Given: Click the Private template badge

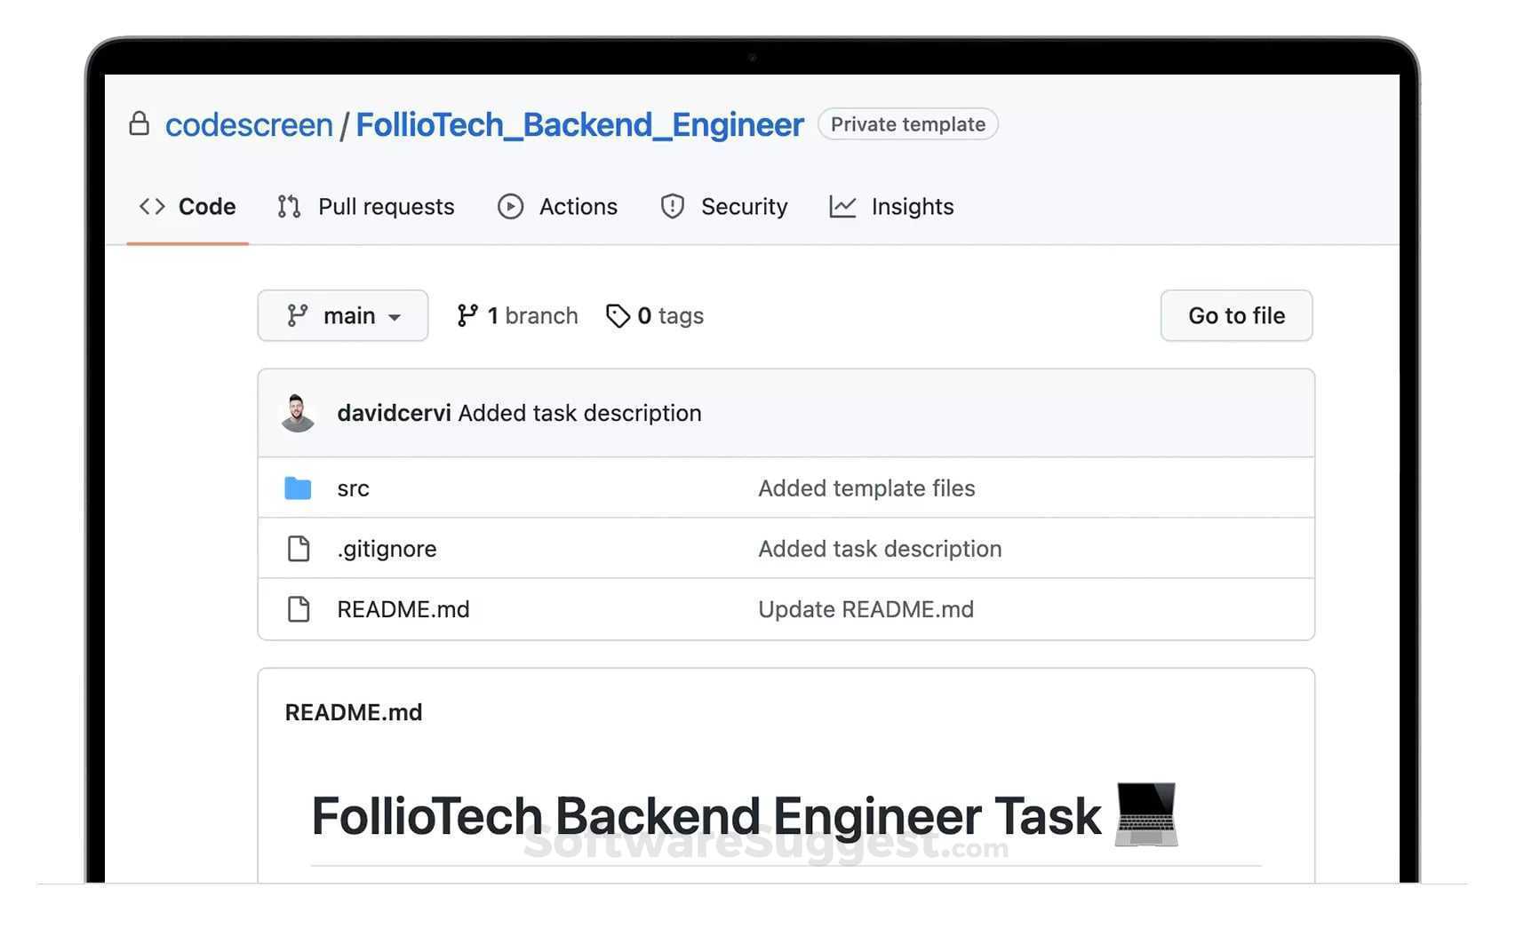Looking at the screenshot, I should 907,124.
